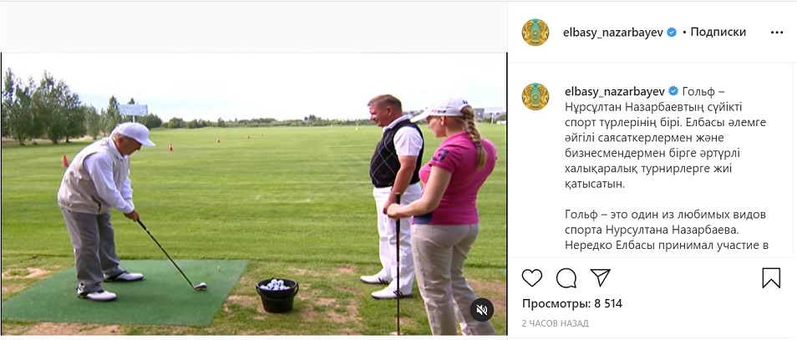Screen dimensions: 797x340
Task: Open the elbasy_nazarbayev username in the caption
Action: point(614,92)
